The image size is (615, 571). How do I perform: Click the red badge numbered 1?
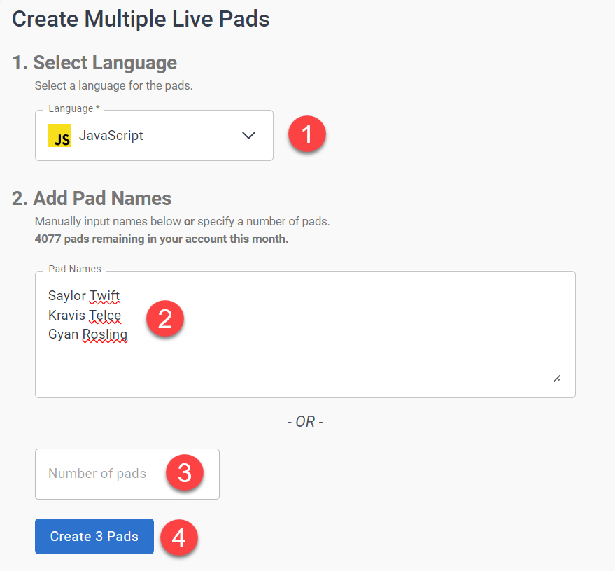tap(306, 134)
